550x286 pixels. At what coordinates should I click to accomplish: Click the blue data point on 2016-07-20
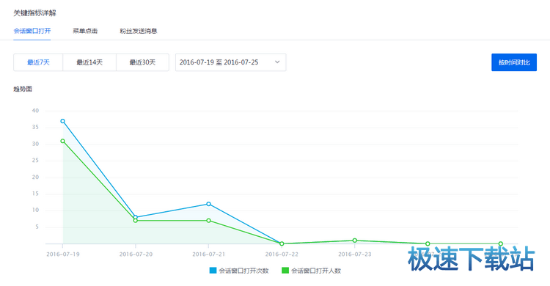coord(136,217)
